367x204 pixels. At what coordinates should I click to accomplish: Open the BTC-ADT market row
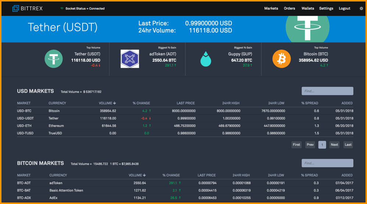click(x=185, y=183)
